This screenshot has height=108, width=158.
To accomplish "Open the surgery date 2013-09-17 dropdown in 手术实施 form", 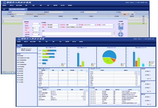I will (x=95, y=25).
